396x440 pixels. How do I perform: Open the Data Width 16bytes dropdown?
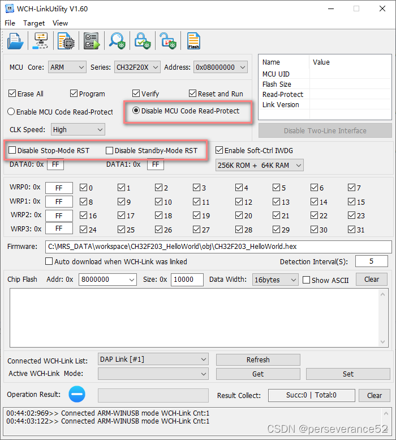point(276,280)
